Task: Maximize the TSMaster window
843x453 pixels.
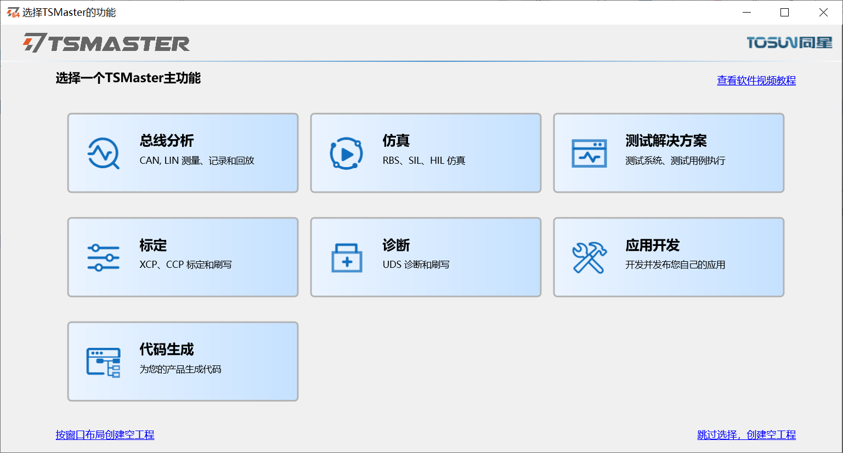Action: [x=785, y=13]
